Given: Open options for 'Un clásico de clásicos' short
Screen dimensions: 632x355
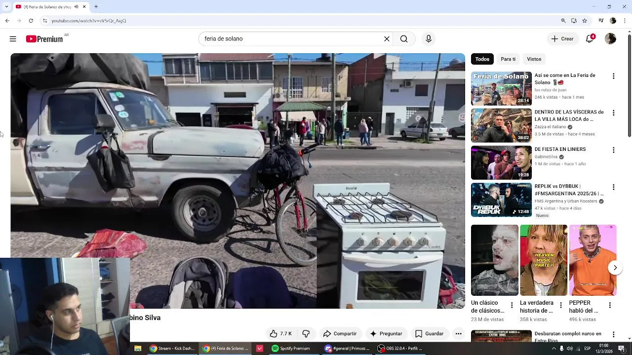Looking at the screenshot, I should click(x=512, y=305).
